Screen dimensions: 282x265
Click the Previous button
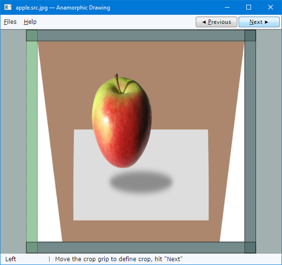tap(216, 22)
